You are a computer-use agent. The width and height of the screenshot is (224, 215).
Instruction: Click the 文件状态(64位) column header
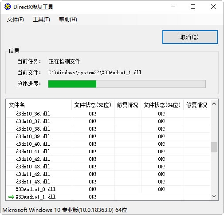[x=162, y=105]
